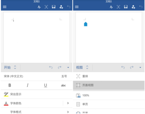Image resolution: width=145 pixels, height=114 pixels.
Task: Open font name 宋体 (中文正文) selector
Action: click(13, 76)
